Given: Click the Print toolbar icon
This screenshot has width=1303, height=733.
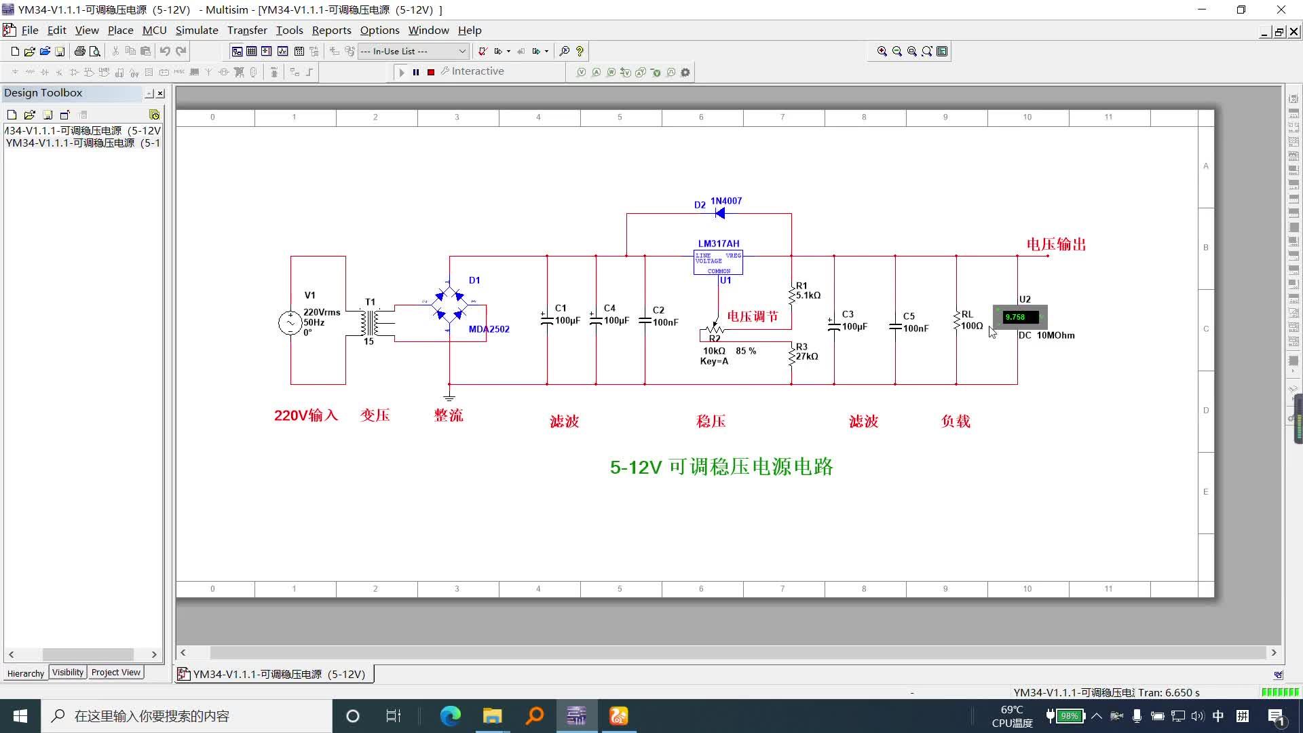Looking at the screenshot, I should pyautogui.click(x=79, y=51).
